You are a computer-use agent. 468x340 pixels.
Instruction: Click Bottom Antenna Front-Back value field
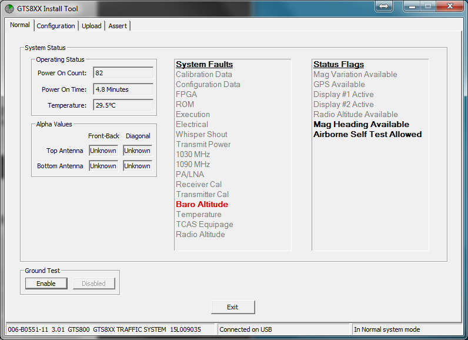pyautogui.click(x=103, y=166)
